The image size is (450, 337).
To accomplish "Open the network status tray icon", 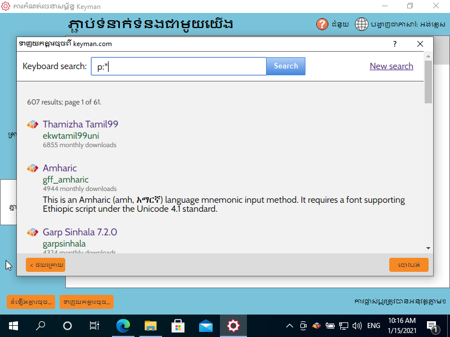I will 344,326.
